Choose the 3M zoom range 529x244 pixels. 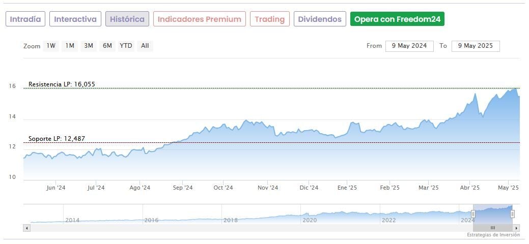click(89, 46)
